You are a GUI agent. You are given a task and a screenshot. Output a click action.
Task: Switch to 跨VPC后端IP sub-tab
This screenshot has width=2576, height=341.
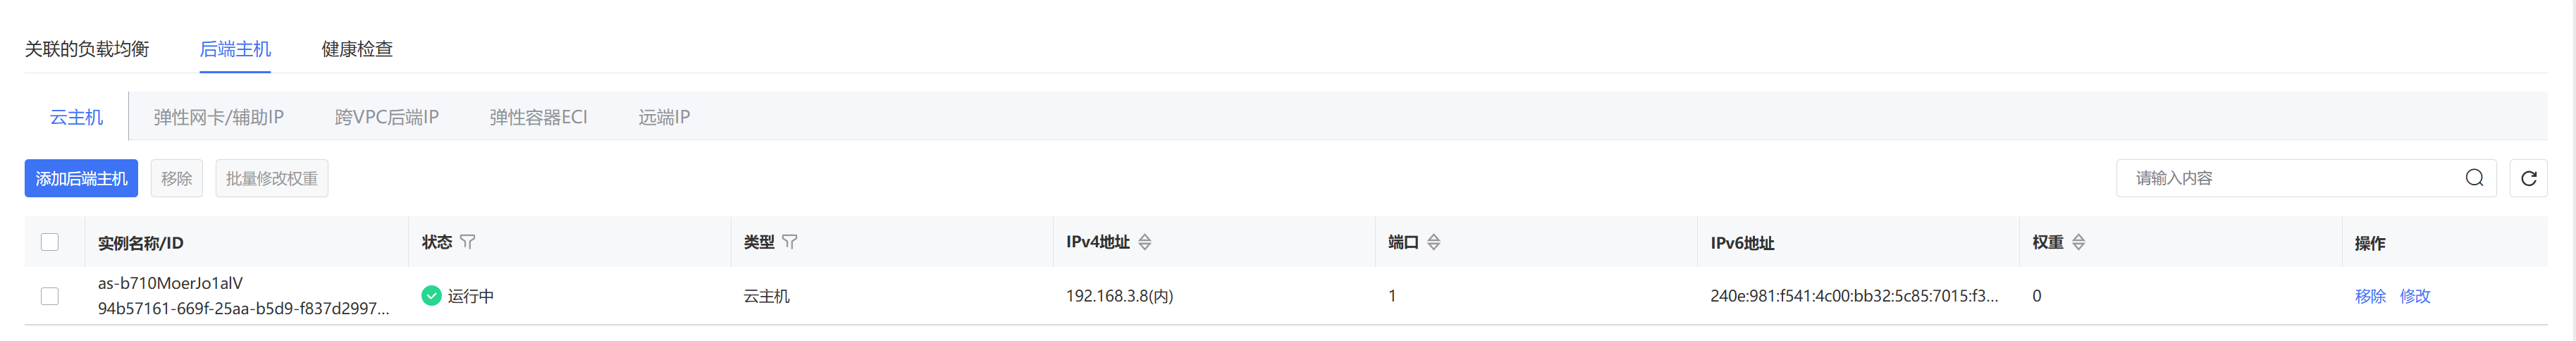[x=386, y=117]
